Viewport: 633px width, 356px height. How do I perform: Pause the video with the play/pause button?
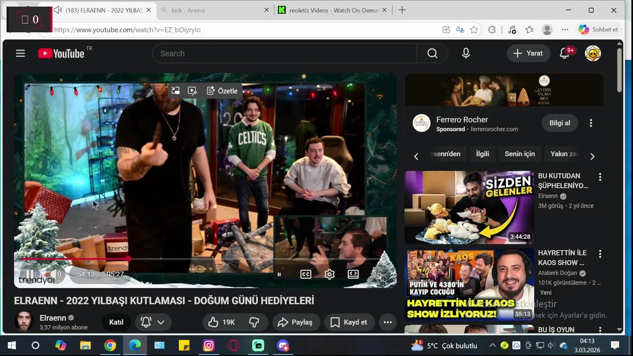click(x=30, y=274)
